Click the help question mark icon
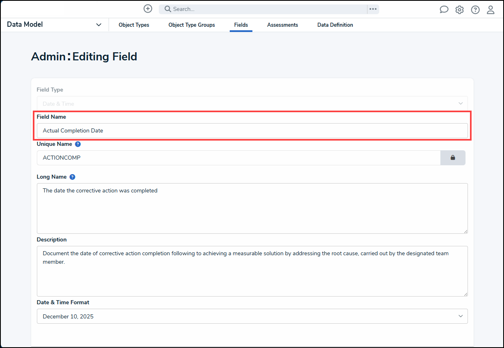 tap(475, 10)
